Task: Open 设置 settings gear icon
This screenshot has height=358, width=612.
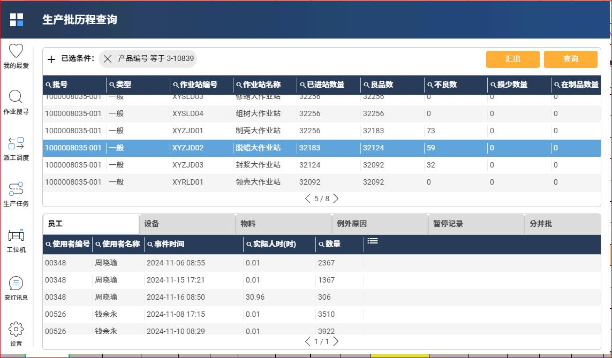Action: point(16,329)
